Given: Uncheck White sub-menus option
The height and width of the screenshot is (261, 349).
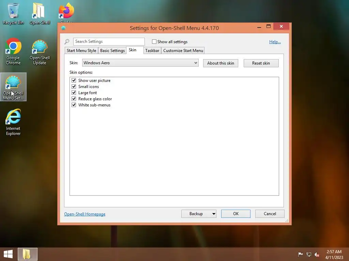Looking at the screenshot, I should tap(74, 105).
